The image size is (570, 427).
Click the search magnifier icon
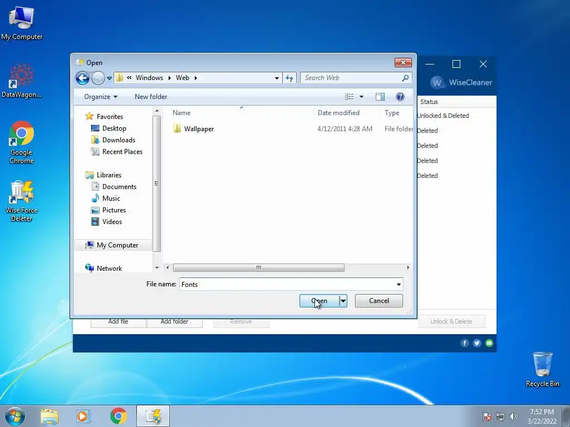[405, 78]
